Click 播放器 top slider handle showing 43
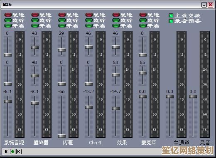Image resolution: width=216 pixels, height=158 pixels. pos(35,47)
